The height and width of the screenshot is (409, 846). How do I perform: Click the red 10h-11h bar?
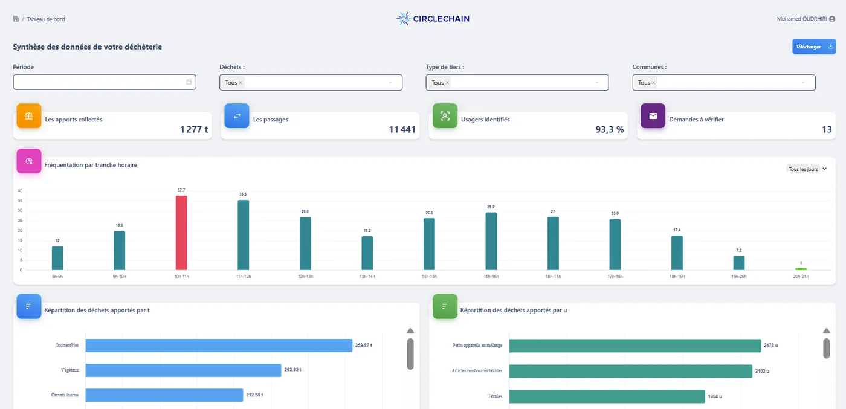181,233
